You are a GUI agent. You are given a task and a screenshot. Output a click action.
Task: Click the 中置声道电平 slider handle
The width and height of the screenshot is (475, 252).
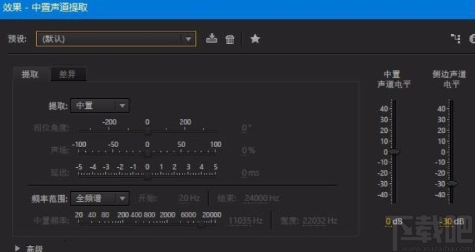tap(394, 152)
